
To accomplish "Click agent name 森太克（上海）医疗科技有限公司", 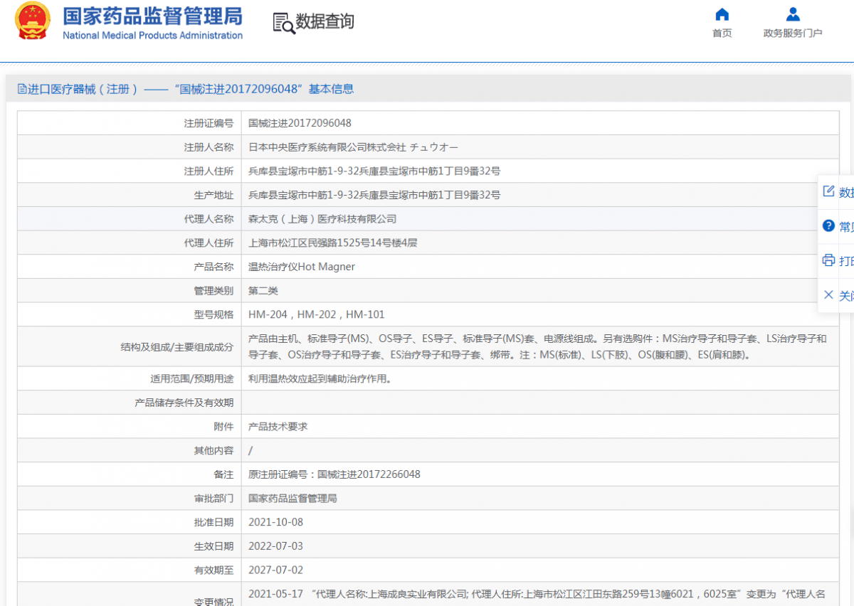I will pyautogui.click(x=322, y=219).
